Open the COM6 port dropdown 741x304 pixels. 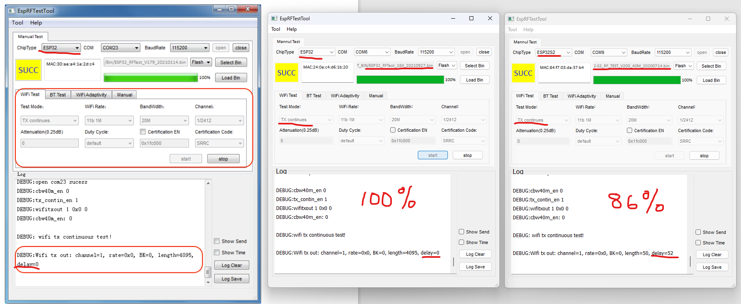(x=372, y=52)
